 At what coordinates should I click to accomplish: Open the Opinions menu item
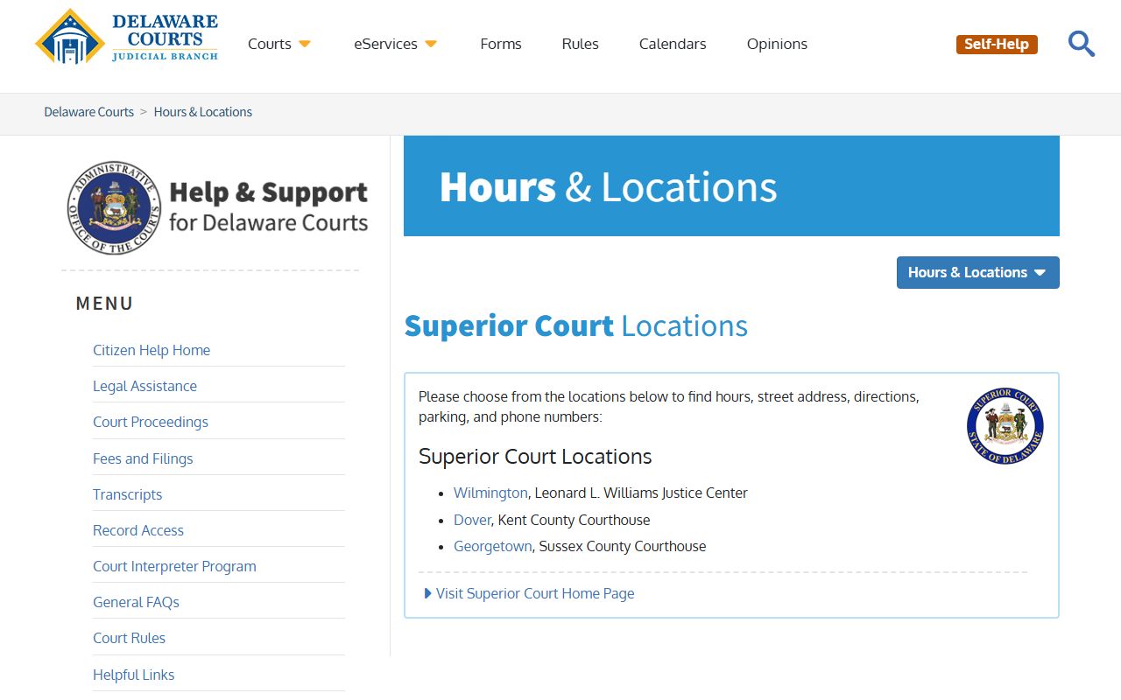[x=777, y=44]
